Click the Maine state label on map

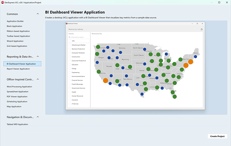pyautogui.click(x=196, y=53)
